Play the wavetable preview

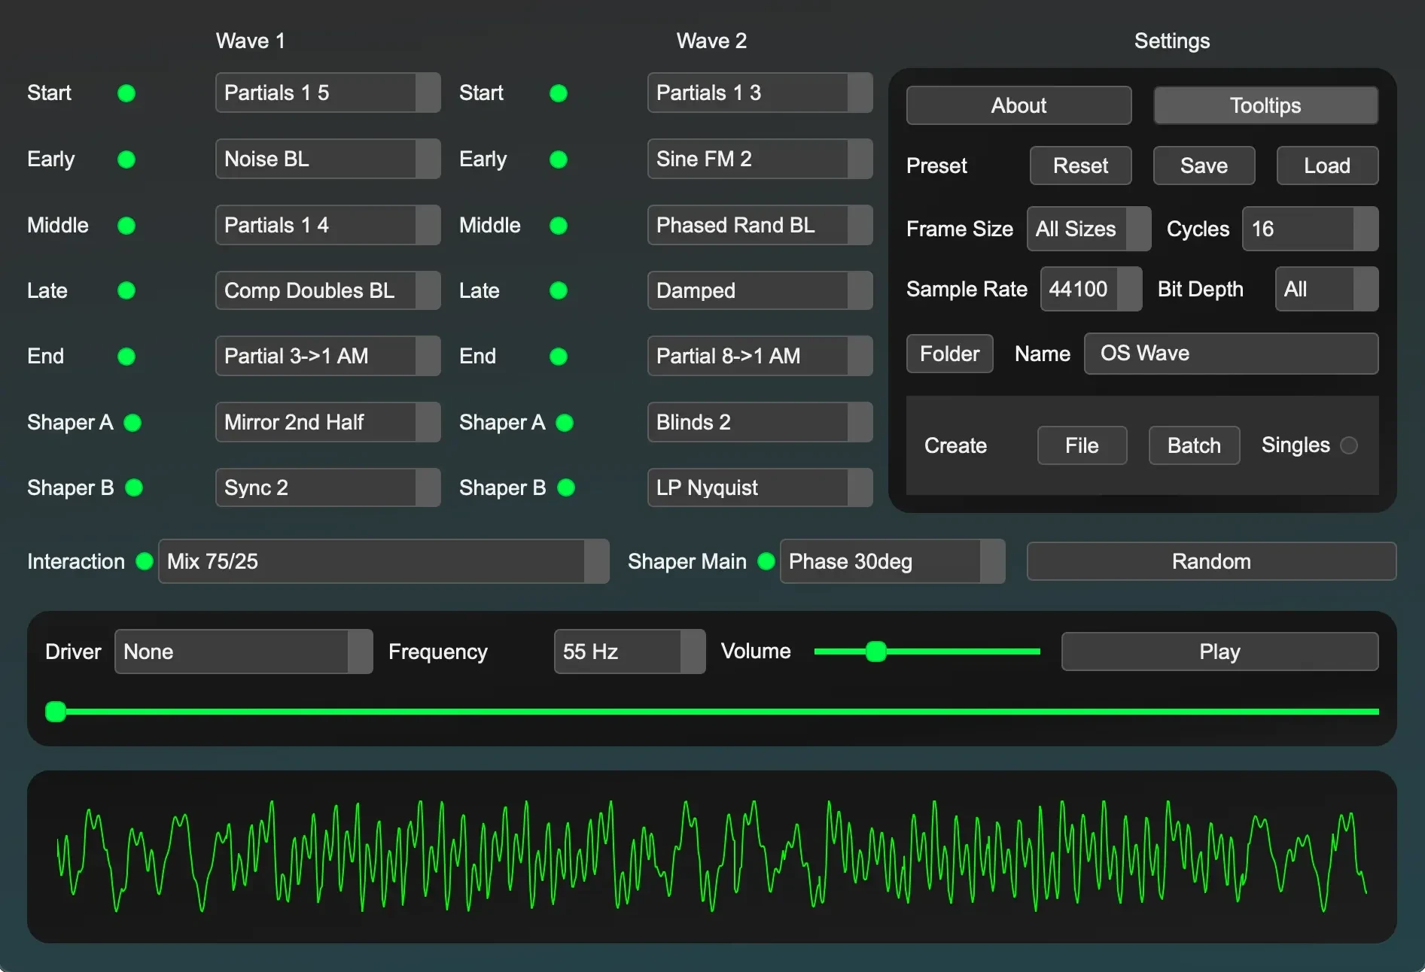(x=1219, y=652)
